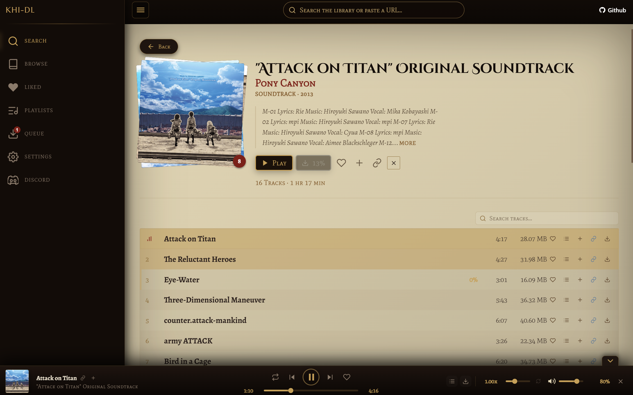Add Eye-Water track to queue list
This screenshot has width=633, height=395.
(x=566, y=280)
